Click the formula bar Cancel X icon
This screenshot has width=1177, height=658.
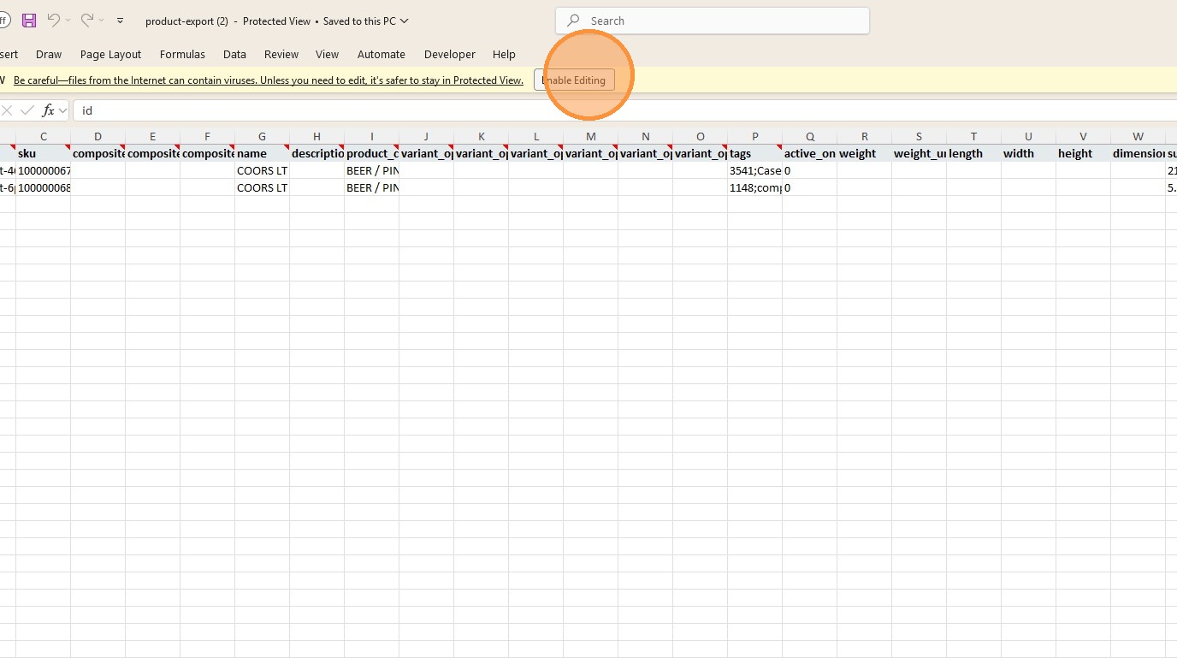coord(8,110)
